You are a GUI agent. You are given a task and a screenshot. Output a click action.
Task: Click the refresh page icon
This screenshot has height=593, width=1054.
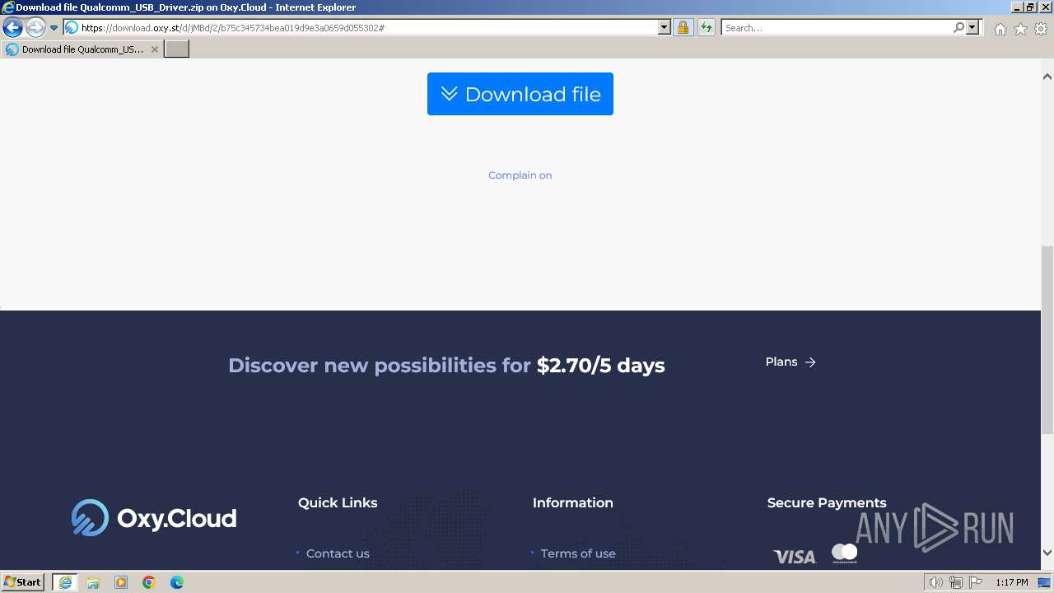pos(706,28)
